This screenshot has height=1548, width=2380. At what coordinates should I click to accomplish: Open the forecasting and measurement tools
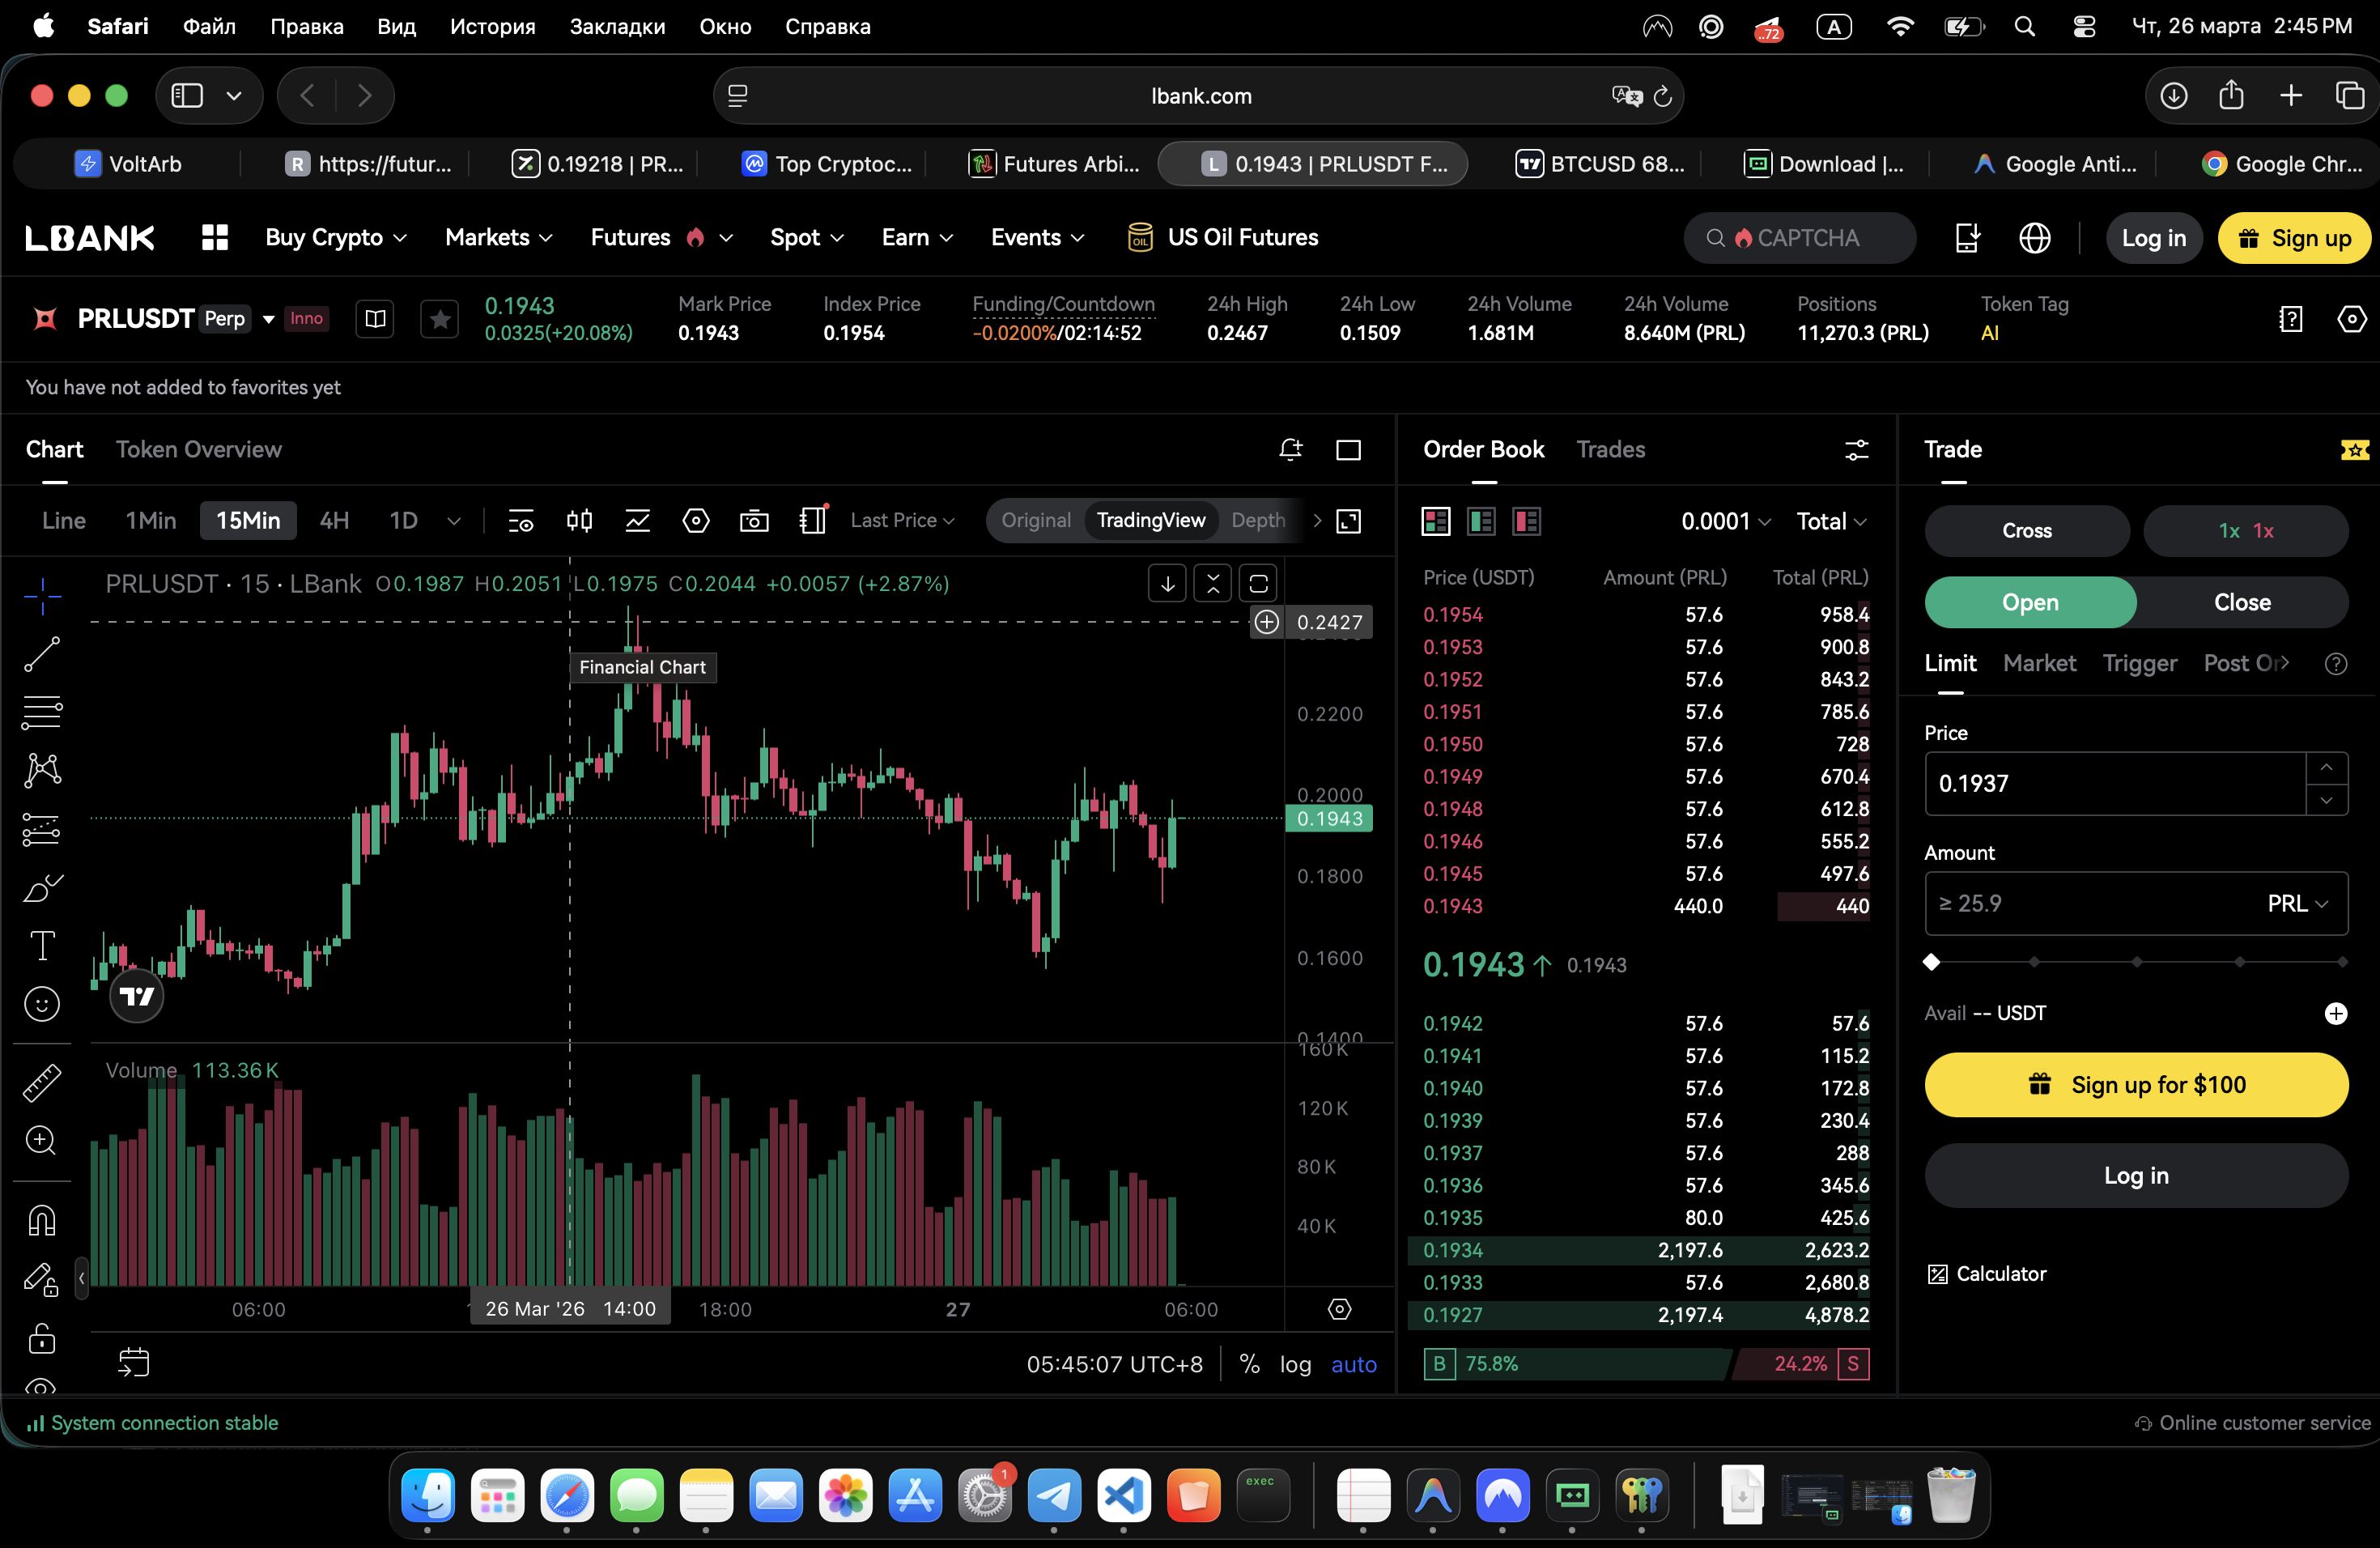click(x=42, y=829)
